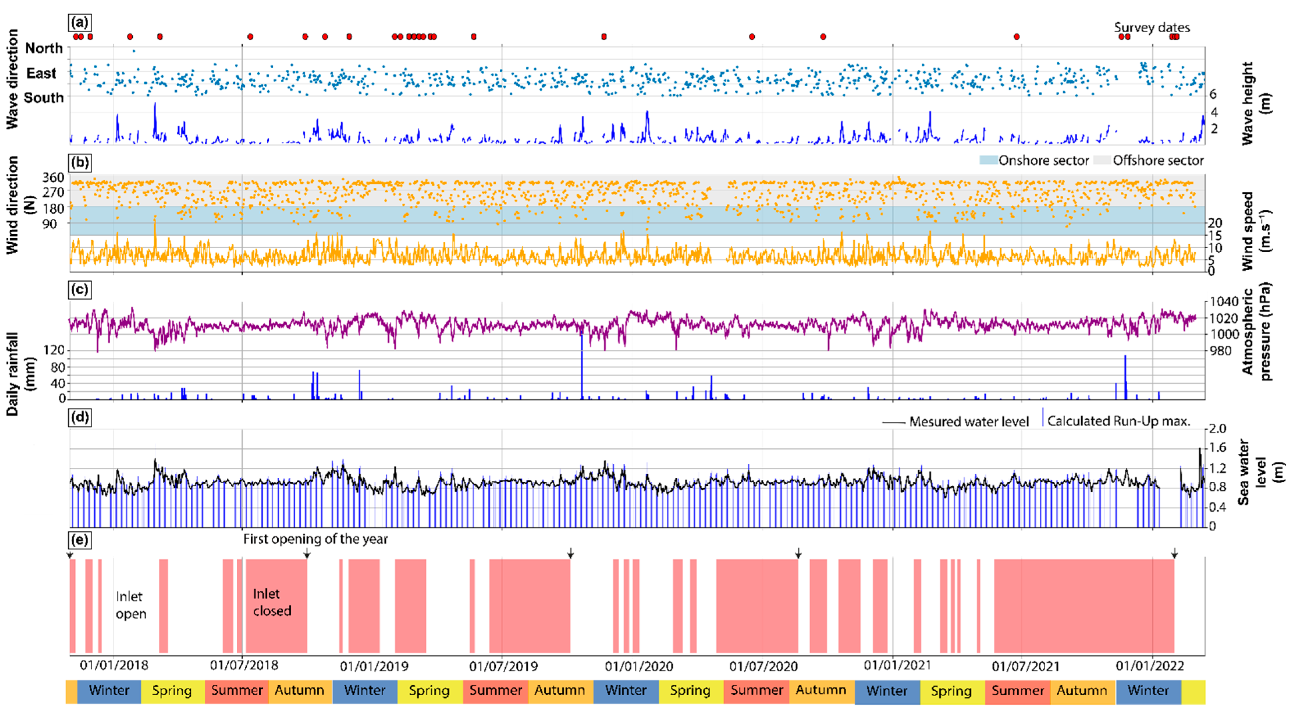Click the Survey dates legend text
Viewport: 1295px width, 721px height.
tap(1152, 27)
